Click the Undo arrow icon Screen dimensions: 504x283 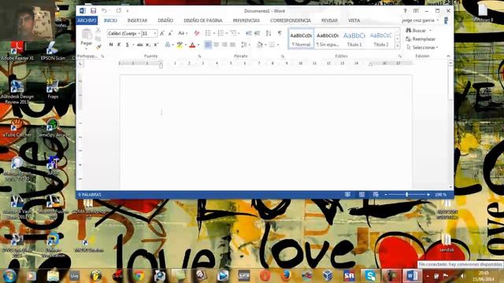(x=104, y=11)
